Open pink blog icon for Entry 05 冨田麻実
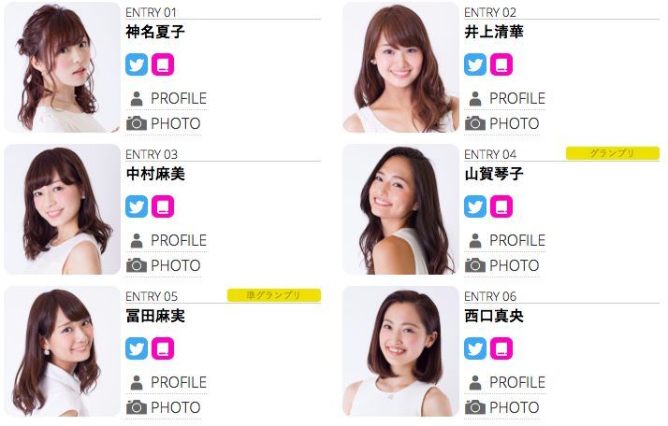The width and height of the screenshot is (668, 426). pos(163,348)
